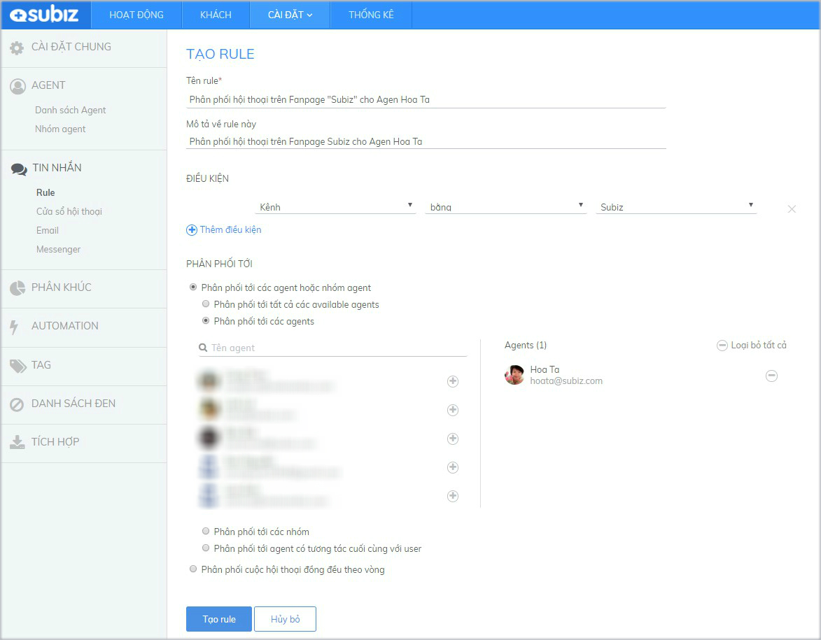Screen dimensions: 821x640
Task: Click Thêm điều kiện to add a condition
Action: 223,229
